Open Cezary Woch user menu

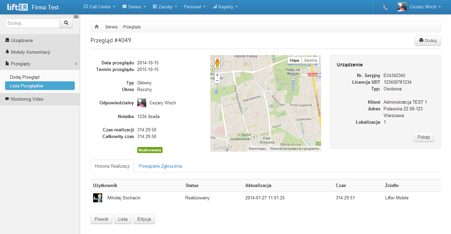pos(419,7)
